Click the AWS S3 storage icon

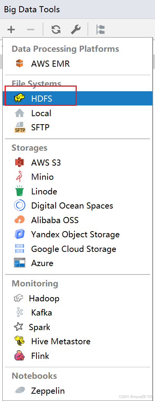[20, 163]
